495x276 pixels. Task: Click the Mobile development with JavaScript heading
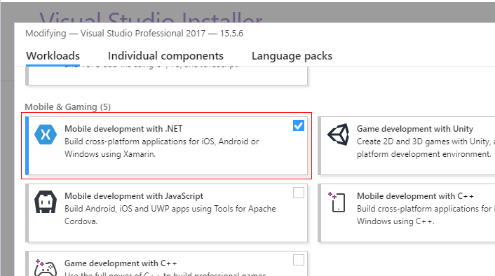[133, 196]
